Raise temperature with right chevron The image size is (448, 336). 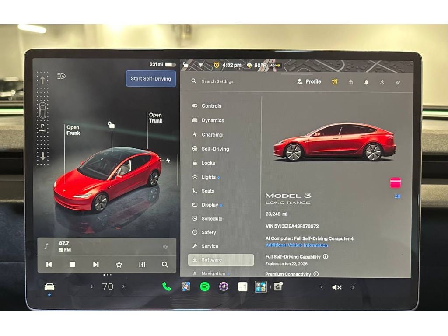point(123,287)
